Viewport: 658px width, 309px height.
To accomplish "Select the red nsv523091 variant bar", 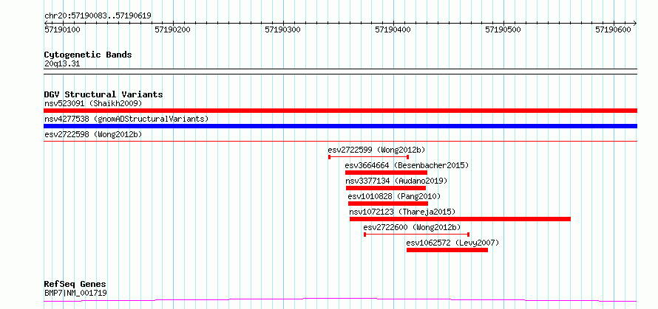I will click(340, 111).
